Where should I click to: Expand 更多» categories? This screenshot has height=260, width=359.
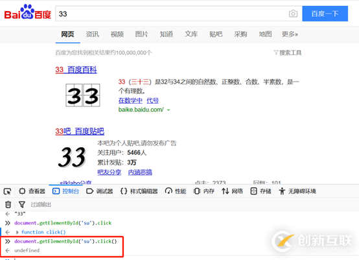[290, 34]
